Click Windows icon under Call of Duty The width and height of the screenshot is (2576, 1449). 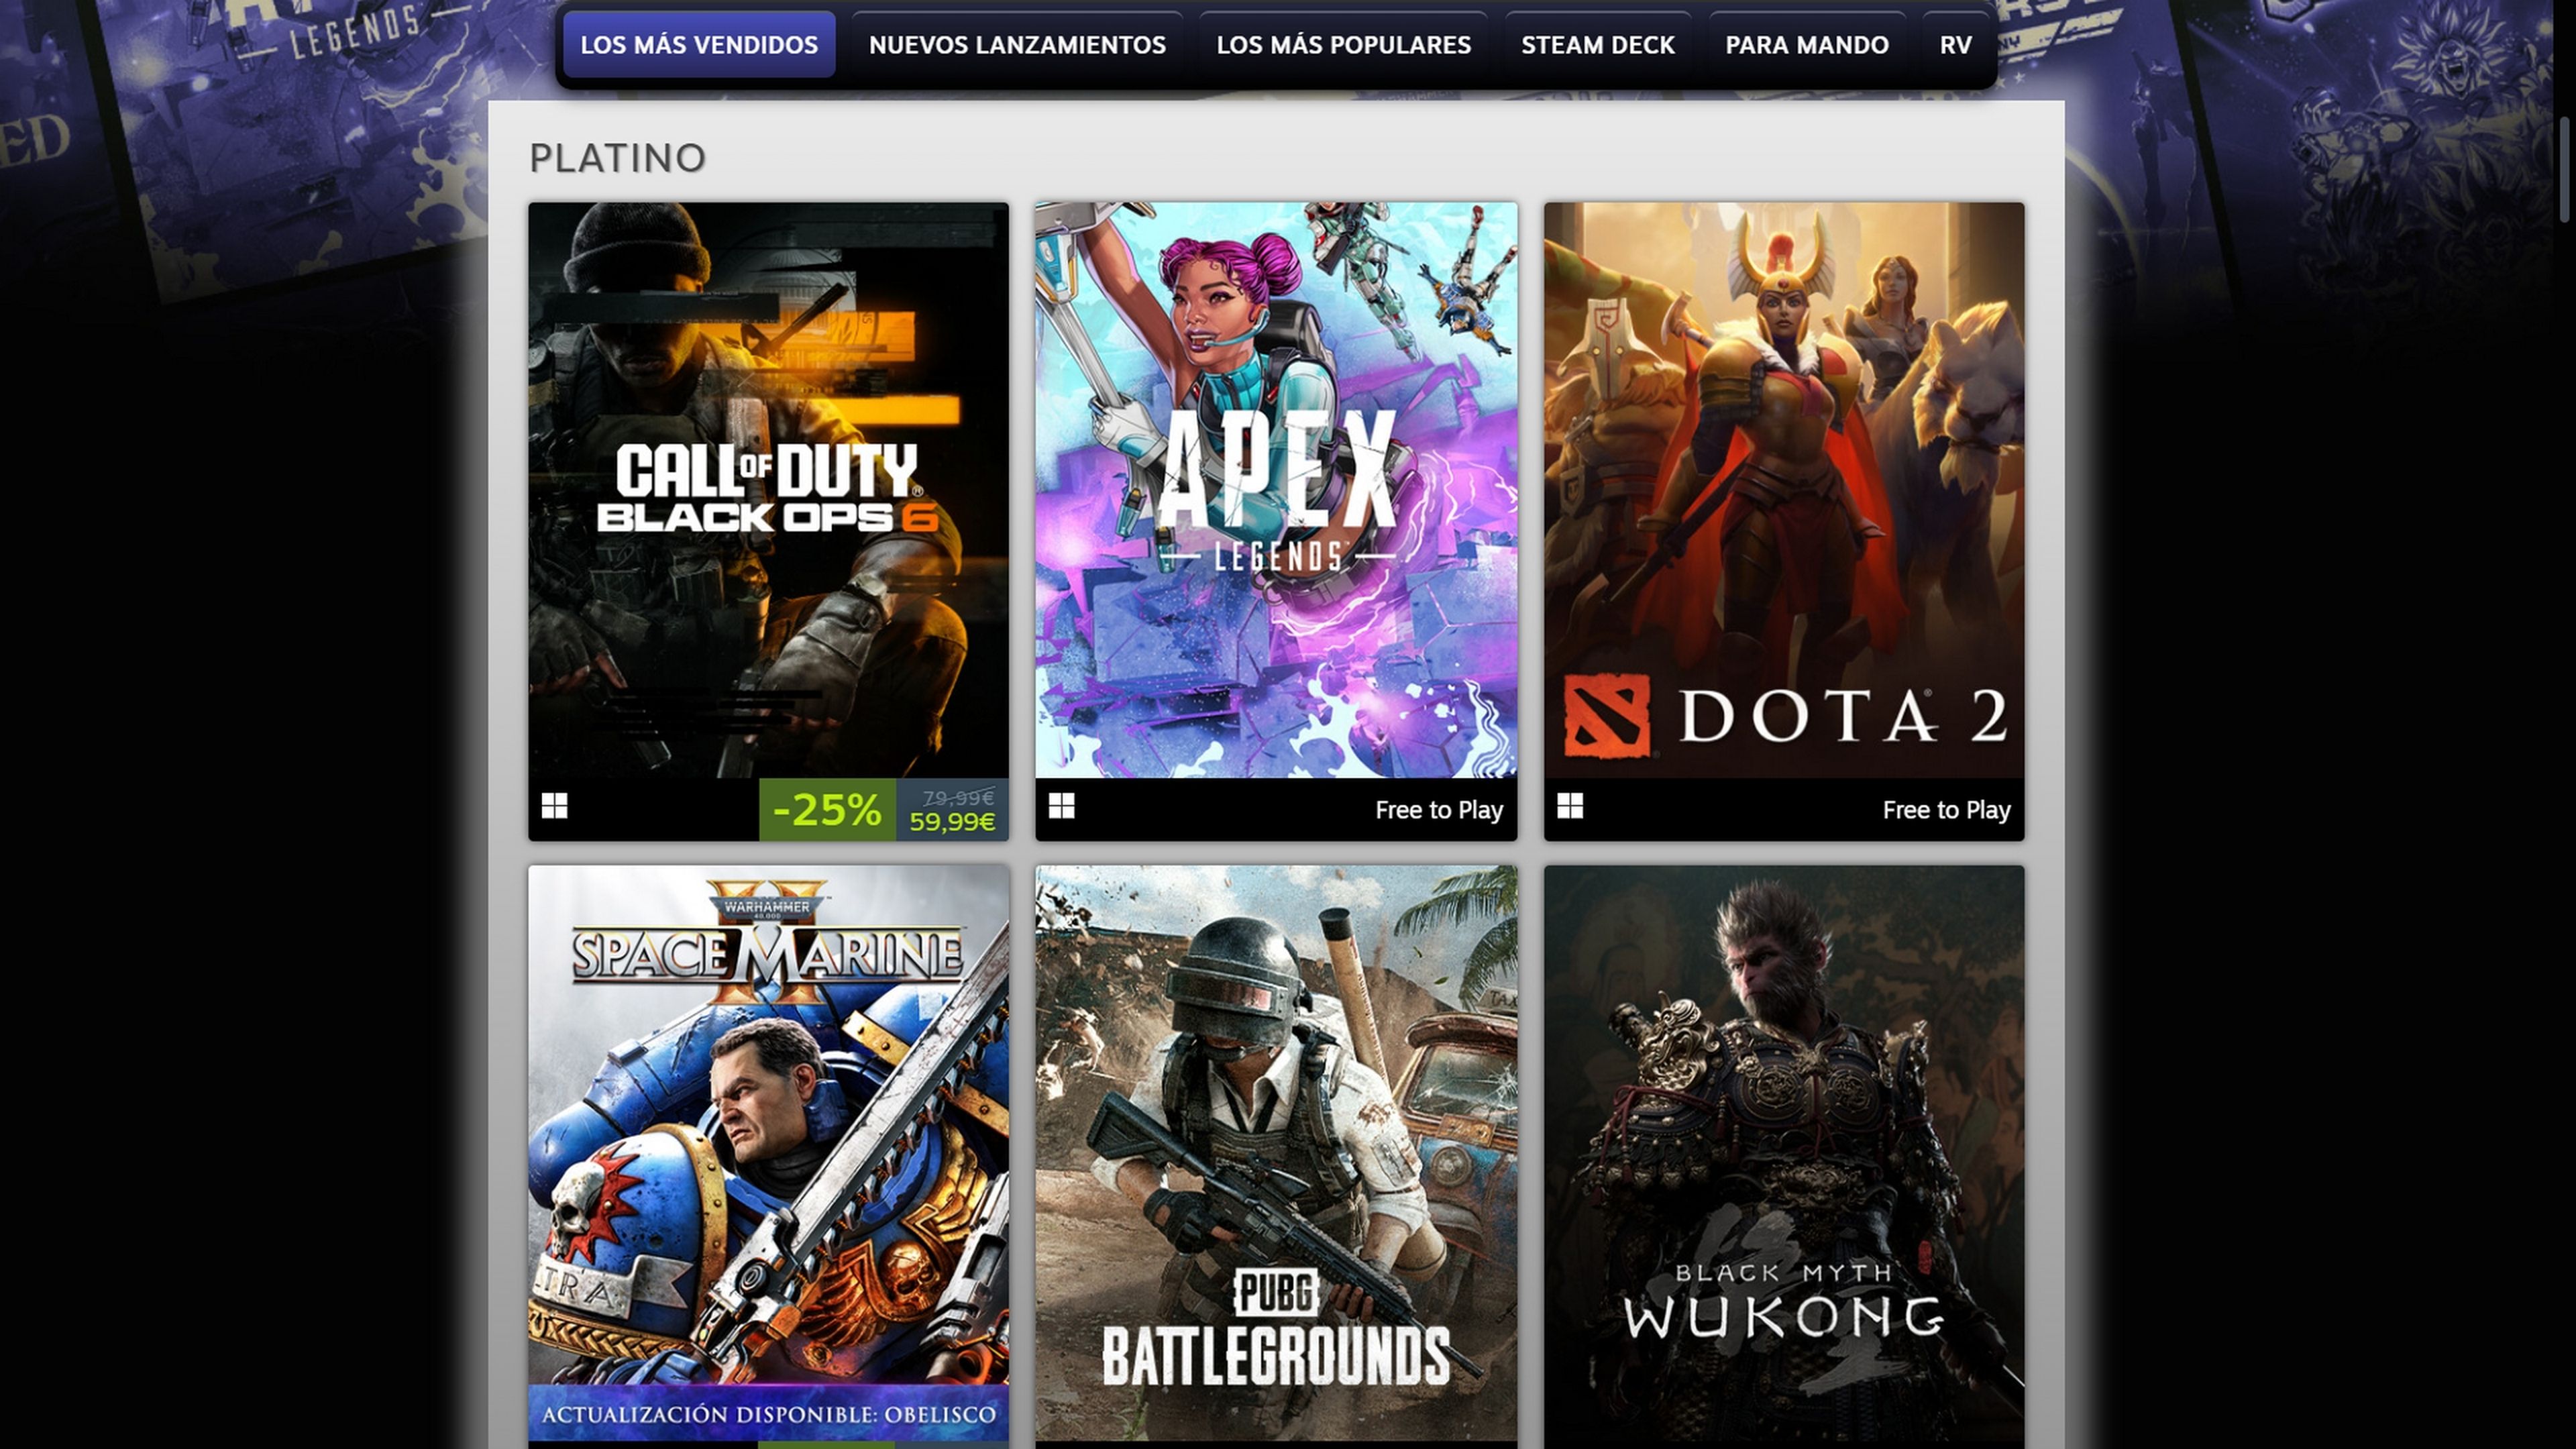click(x=555, y=806)
